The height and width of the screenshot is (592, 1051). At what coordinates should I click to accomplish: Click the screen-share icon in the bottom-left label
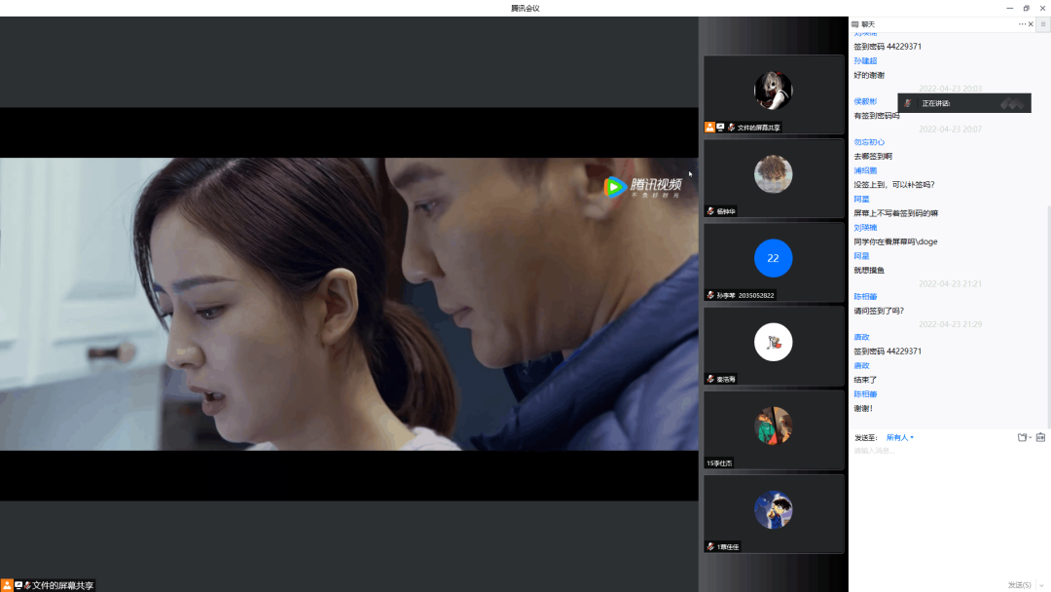pos(18,585)
